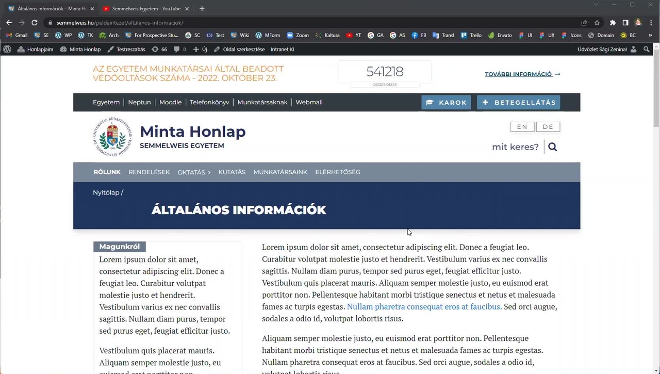Image resolution: width=660 pixels, height=374 pixels.
Task: Click the KAROK button
Action: 446,102
